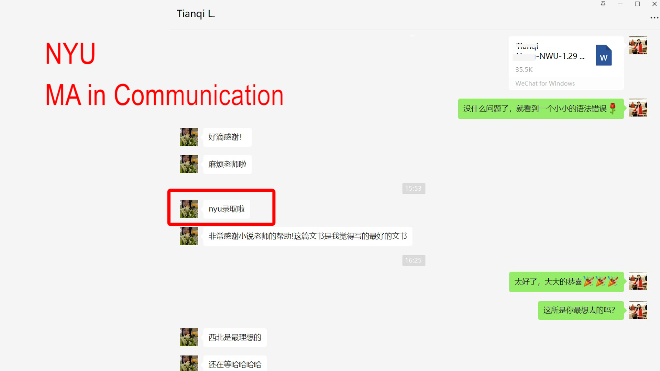660x371 pixels.
Task: Click sender avatar beside the file message
Action: coord(638,45)
